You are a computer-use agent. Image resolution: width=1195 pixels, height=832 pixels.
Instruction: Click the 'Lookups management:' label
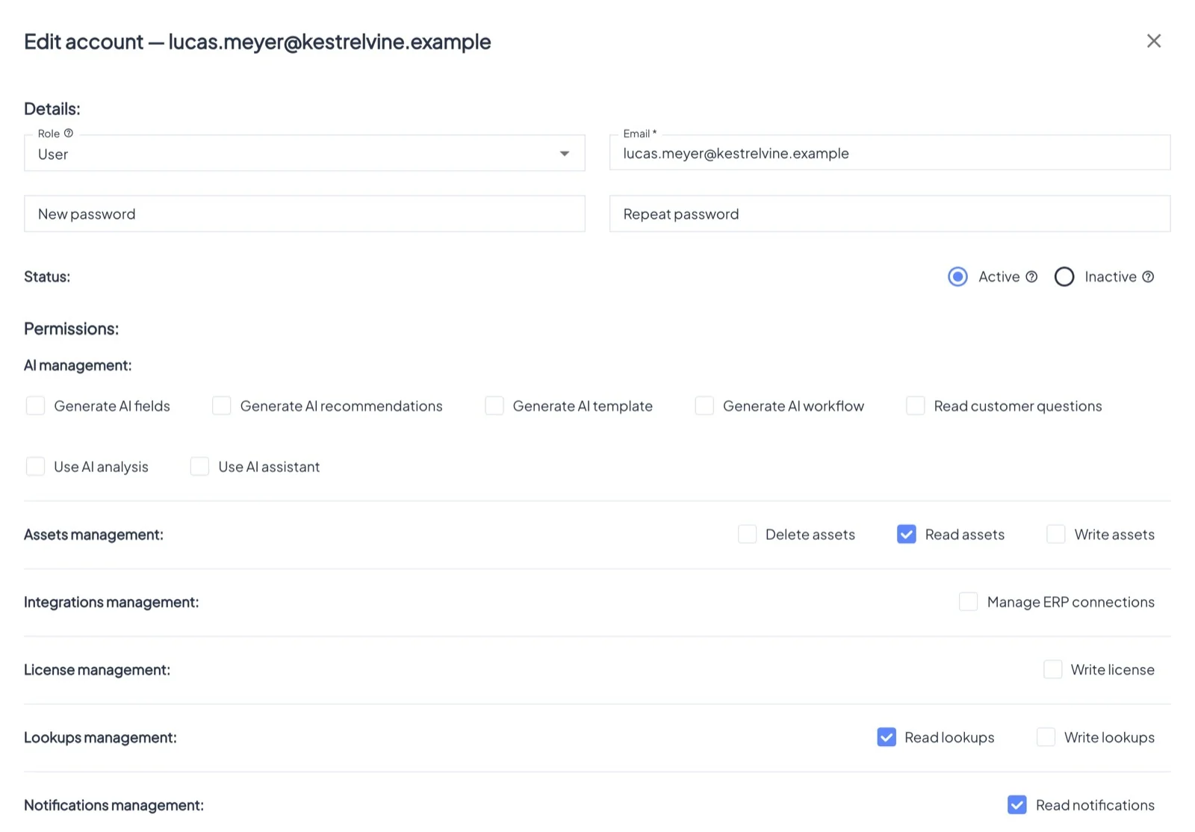pos(100,738)
